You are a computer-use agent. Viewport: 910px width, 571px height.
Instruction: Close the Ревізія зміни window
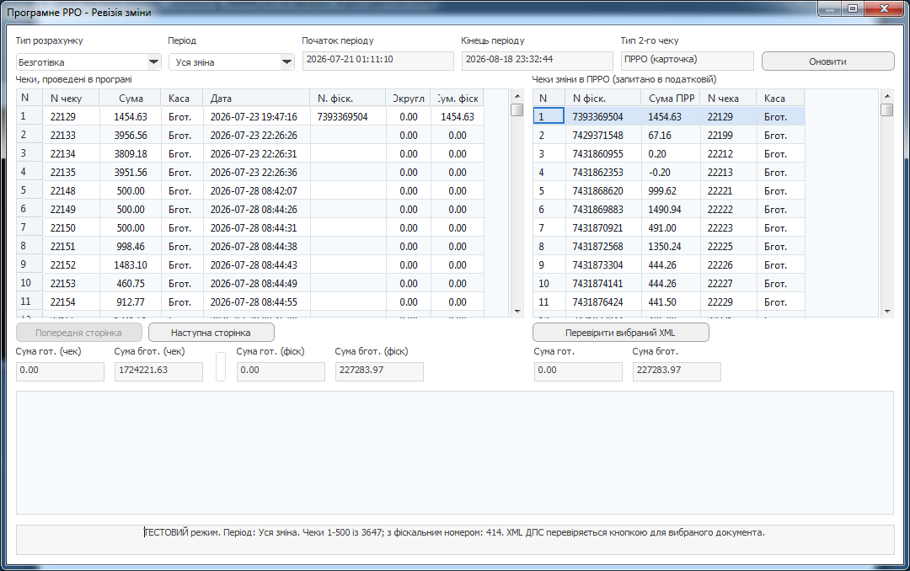pos(884,8)
